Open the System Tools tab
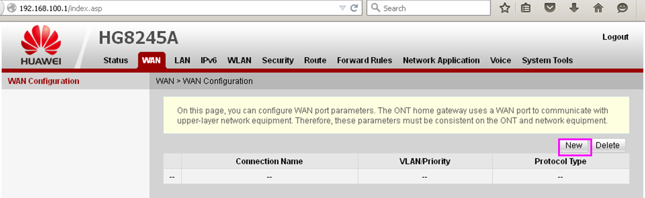645x198 pixels. click(x=547, y=60)
